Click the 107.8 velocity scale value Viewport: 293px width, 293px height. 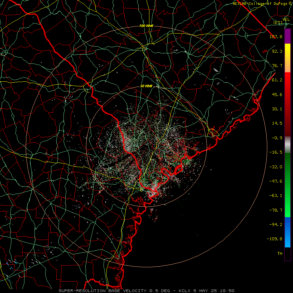(276, 36)
